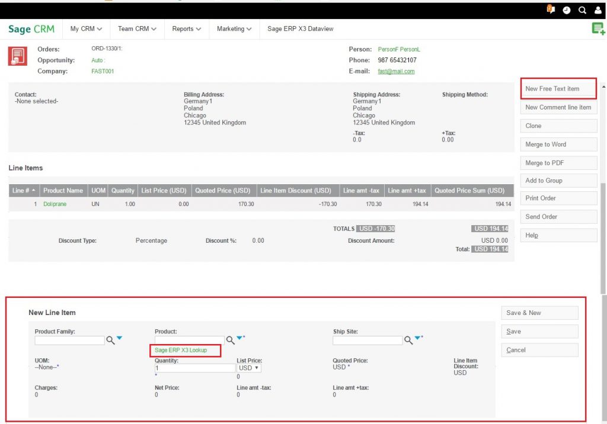Open the Reports menu

click(x=186, y=28)
